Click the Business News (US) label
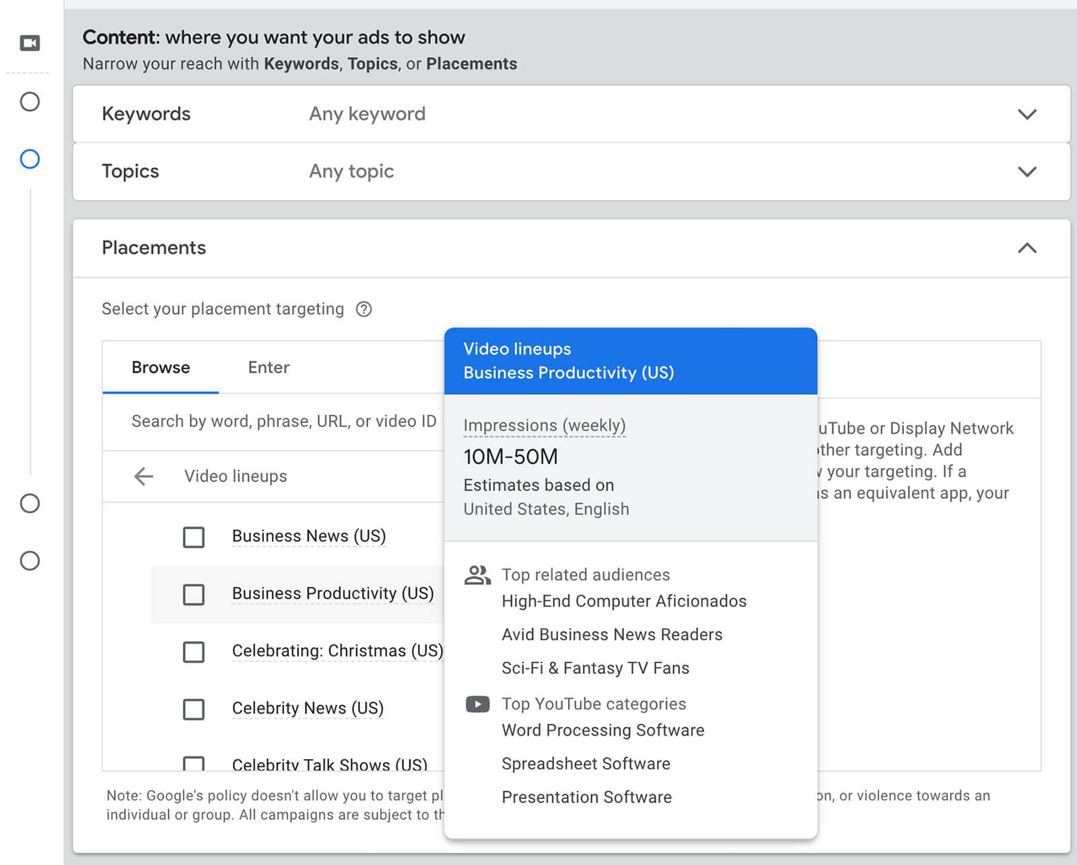This screenshot has height=865, width=1077. (309, 536)
